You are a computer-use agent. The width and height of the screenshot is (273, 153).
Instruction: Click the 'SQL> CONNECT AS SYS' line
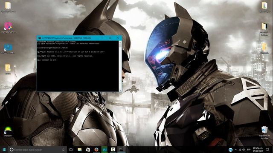(x=46, y=60)
